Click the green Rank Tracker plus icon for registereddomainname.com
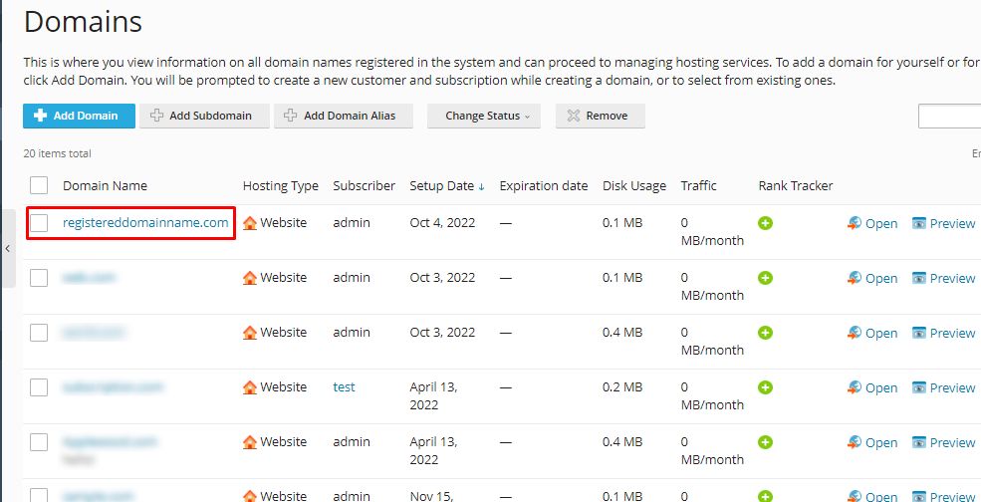The height and width of the screenshot is (502, 981). click(765, 223)
